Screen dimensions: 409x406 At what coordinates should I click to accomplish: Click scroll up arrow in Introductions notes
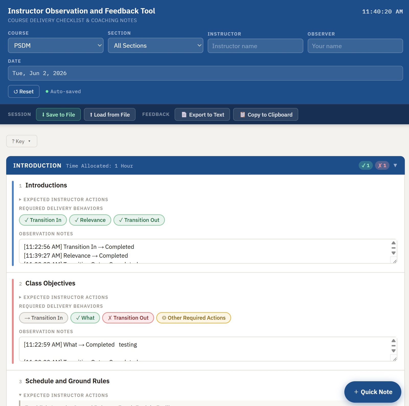pyautogui.click(x=394, y=243)
